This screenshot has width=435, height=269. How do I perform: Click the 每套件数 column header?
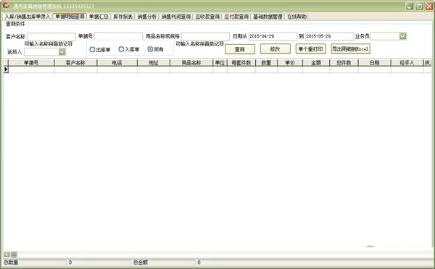[241, 62]
